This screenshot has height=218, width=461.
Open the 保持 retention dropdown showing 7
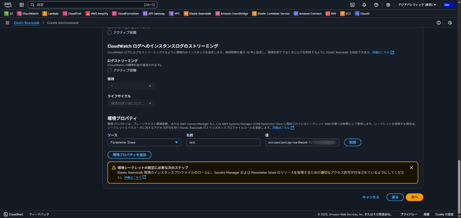click(x=131, y=86)
